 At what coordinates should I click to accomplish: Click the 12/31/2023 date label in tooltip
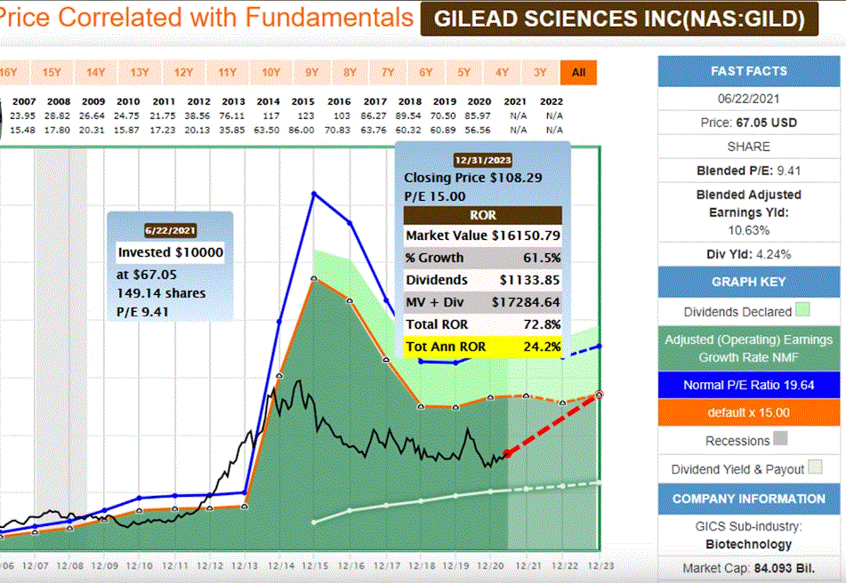(x=483, y=160)
